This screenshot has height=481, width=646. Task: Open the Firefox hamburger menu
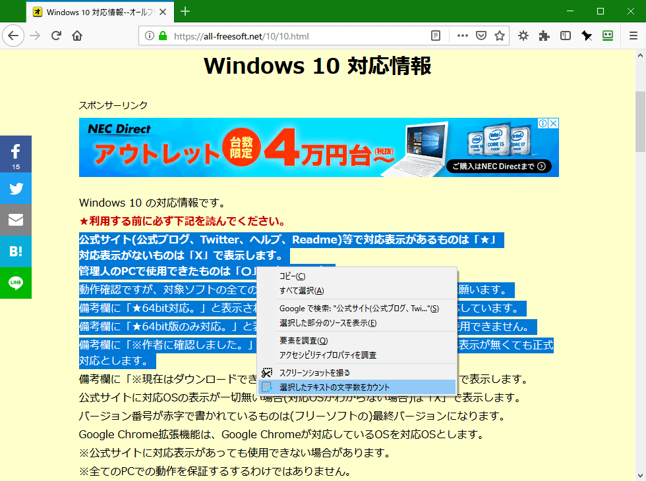tap(633, 36)
